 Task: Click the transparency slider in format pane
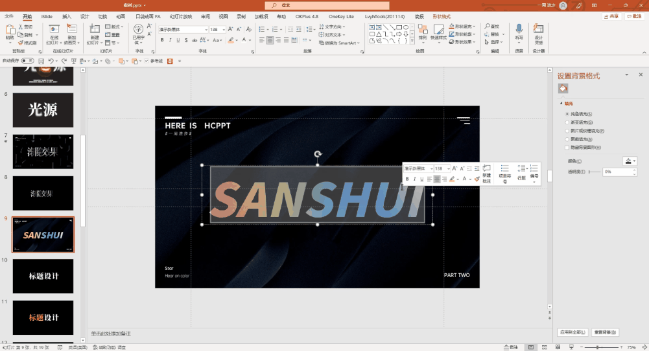coord(595,172)
